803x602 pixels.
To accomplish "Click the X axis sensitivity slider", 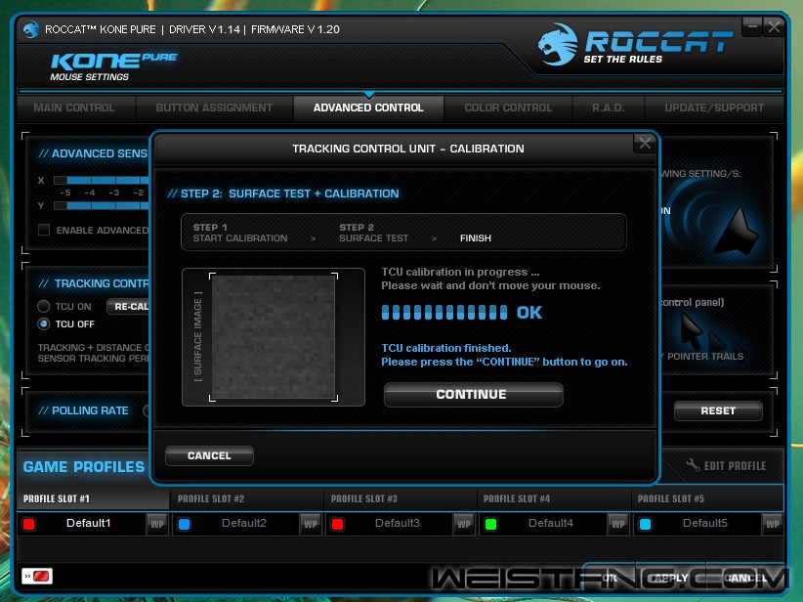I will tap(101, 181).
